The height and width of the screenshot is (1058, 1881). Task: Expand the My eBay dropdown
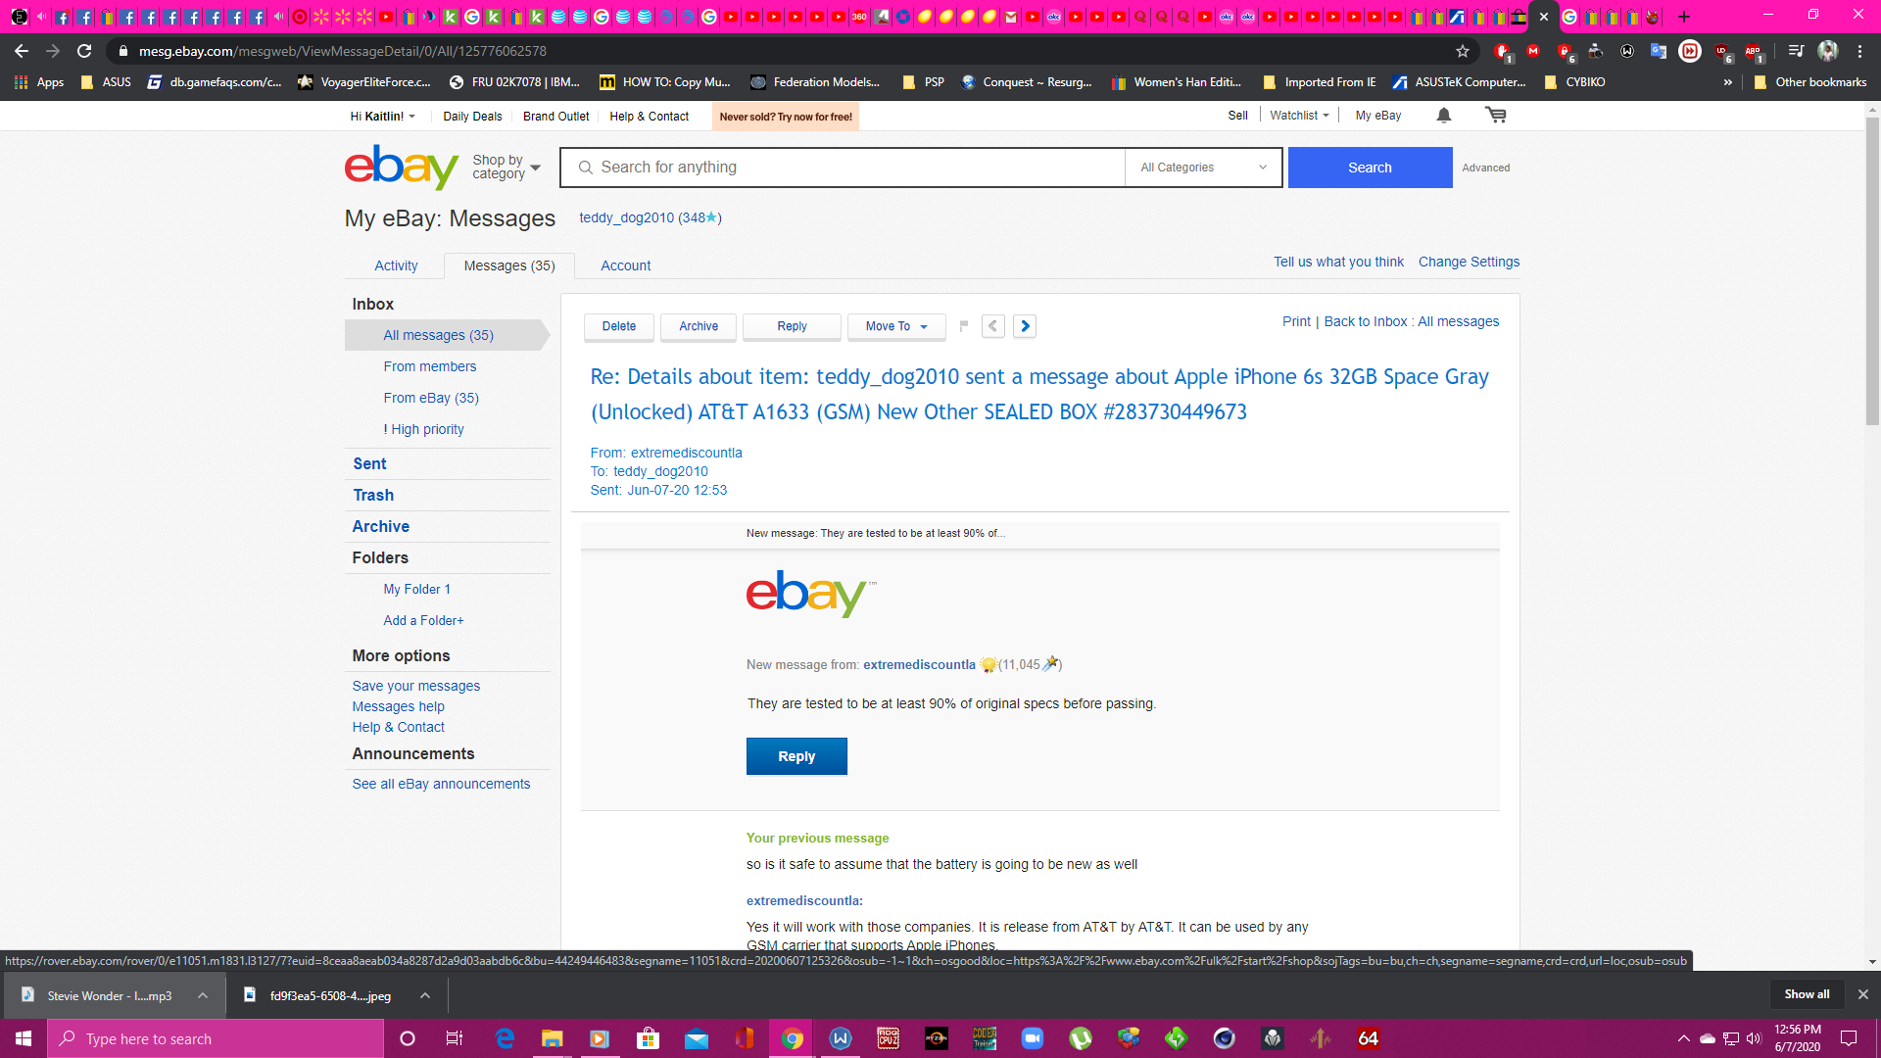[x=1378, y=116]
